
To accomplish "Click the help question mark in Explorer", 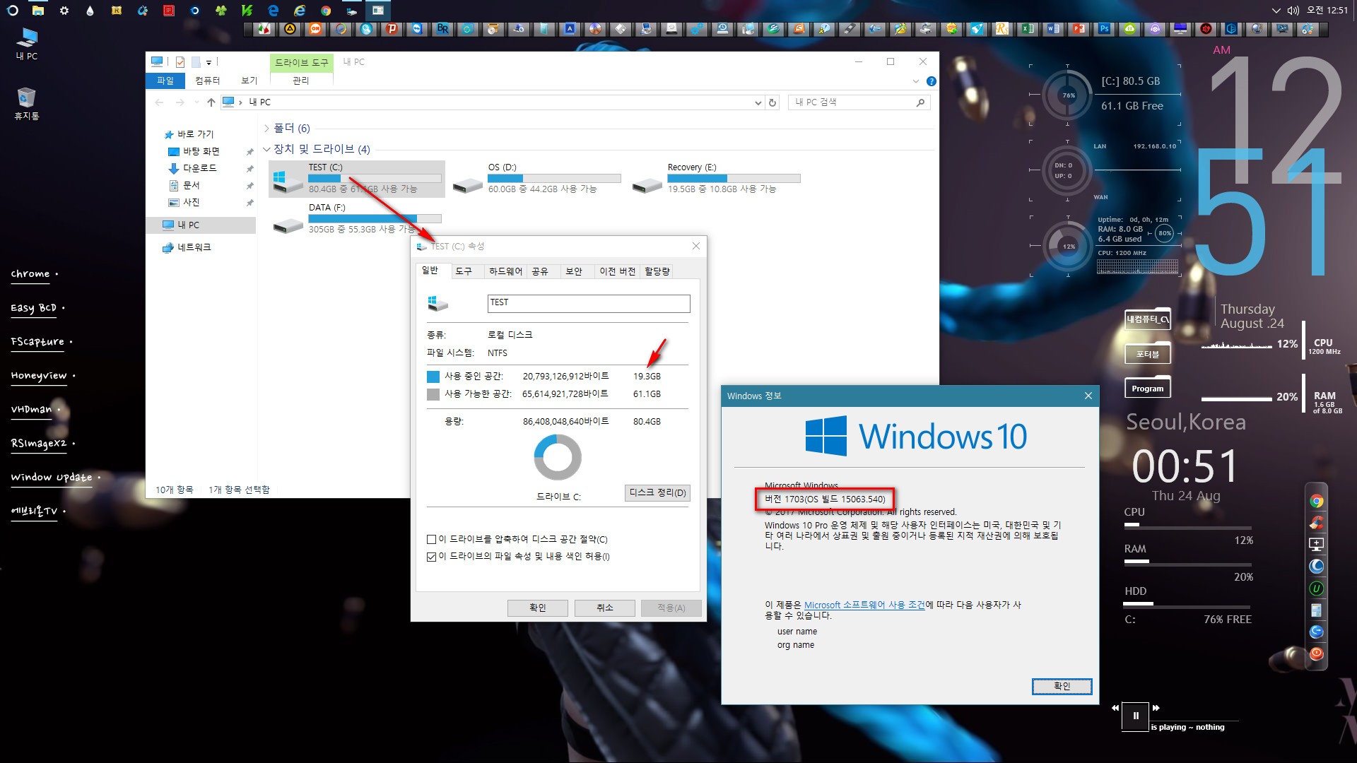I will (x=932, y=81).
